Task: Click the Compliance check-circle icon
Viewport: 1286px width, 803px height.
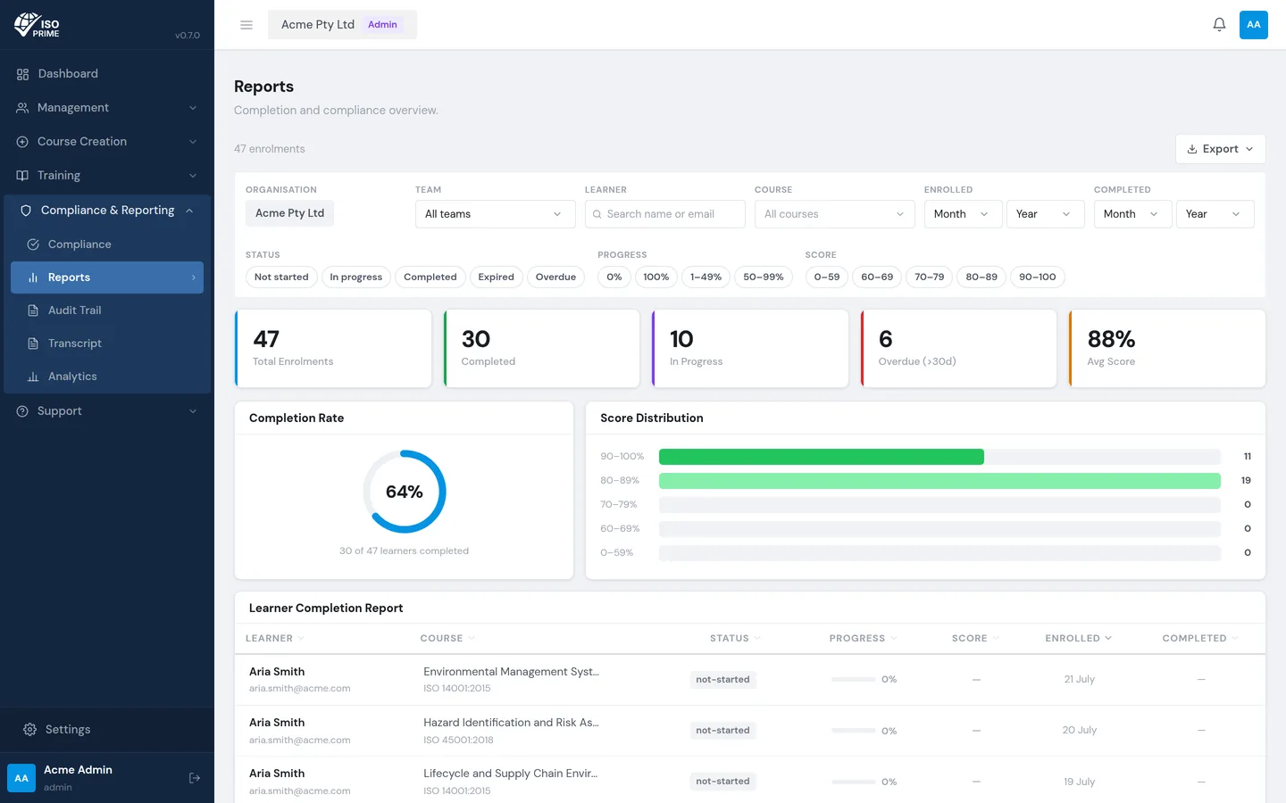Action: (x=33, y=244)
